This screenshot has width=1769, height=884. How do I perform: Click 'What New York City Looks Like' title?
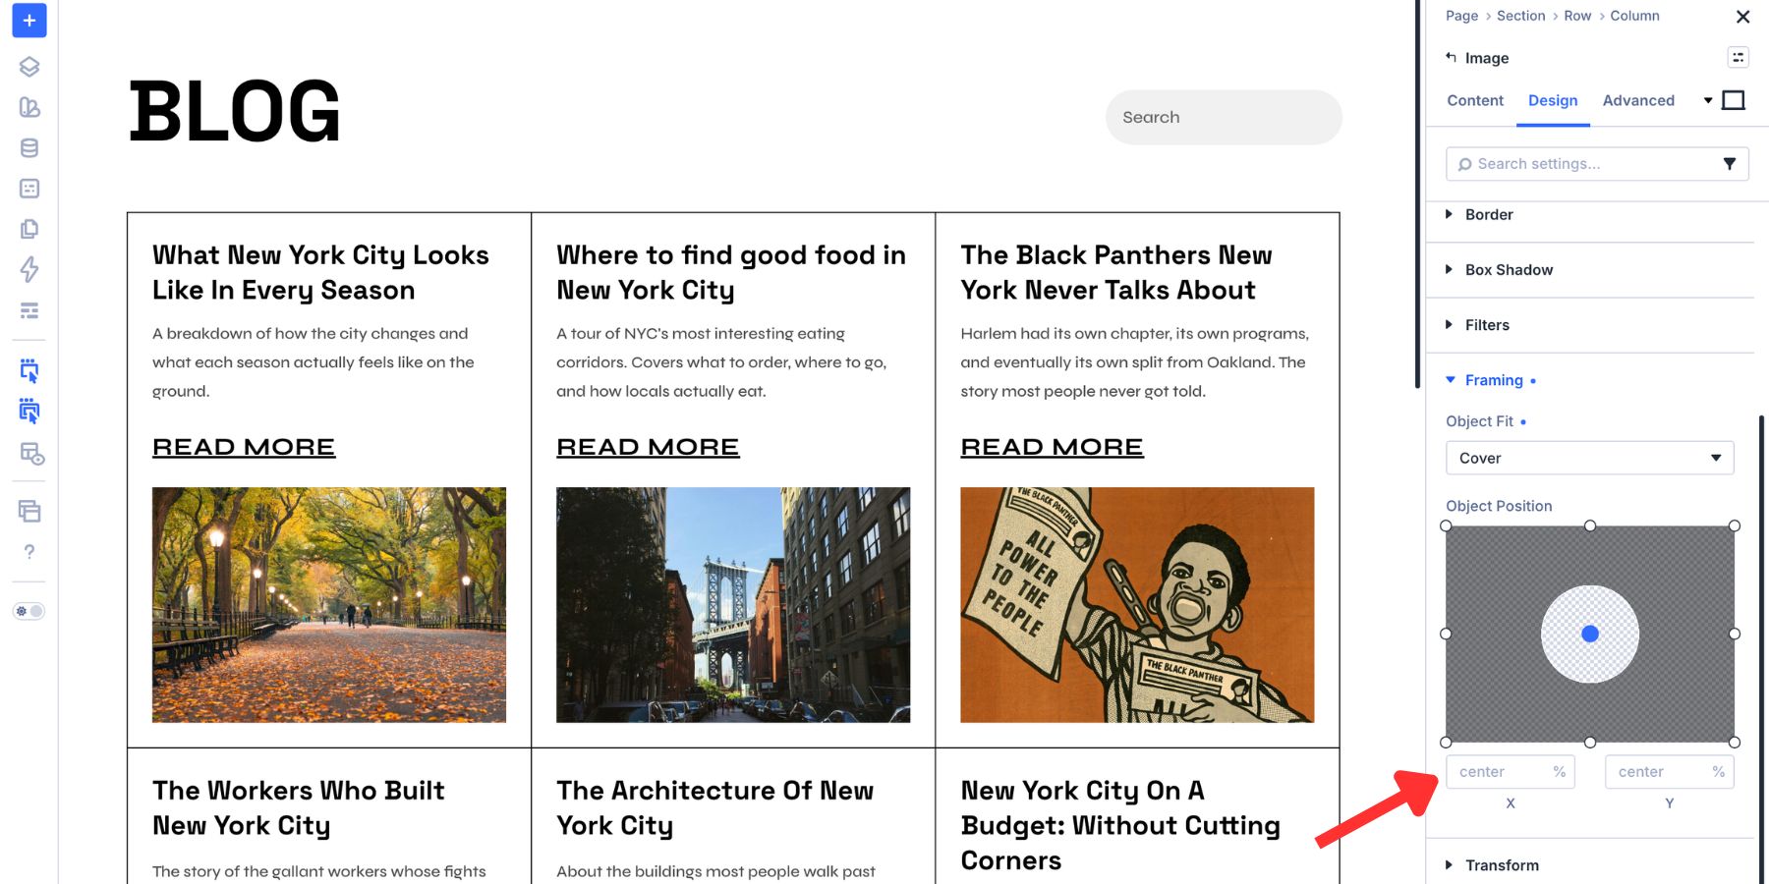coord(320,272)
